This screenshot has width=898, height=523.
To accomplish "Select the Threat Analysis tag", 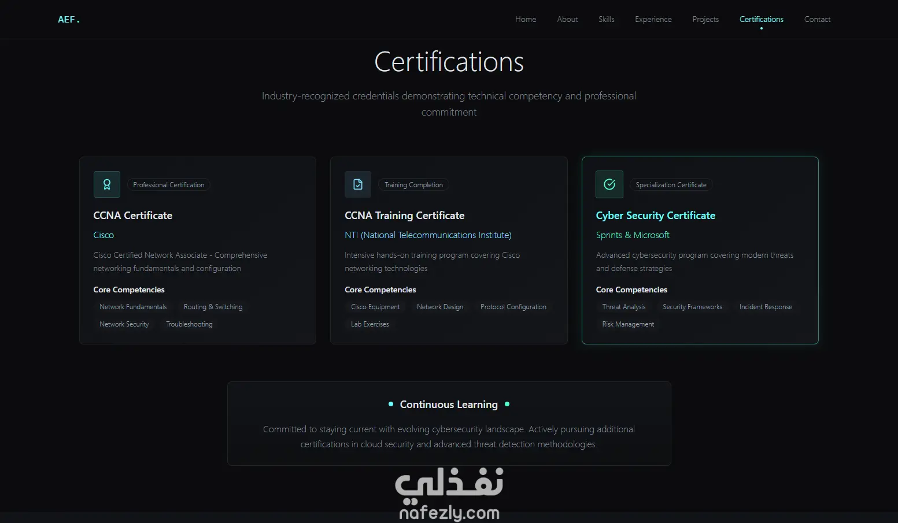I will 624,307.
